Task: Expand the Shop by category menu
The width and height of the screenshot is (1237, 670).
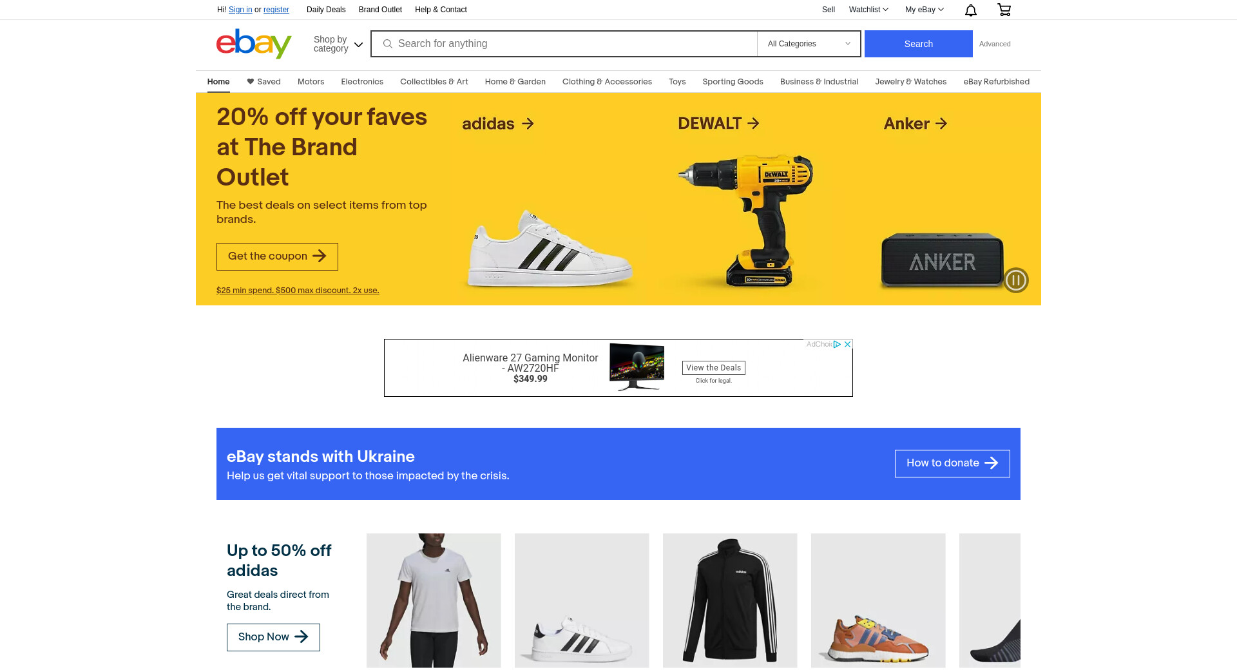Action: point(338,44)
